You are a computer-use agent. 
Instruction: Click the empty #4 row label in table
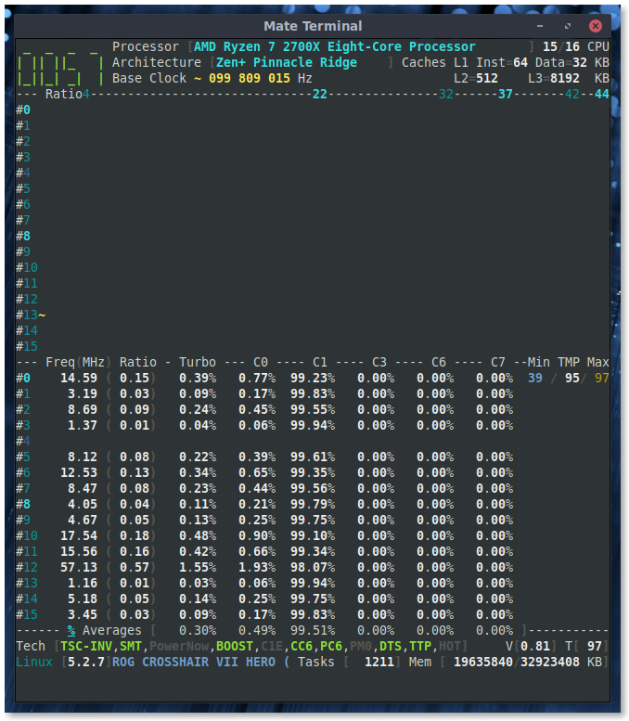[23, 442]
